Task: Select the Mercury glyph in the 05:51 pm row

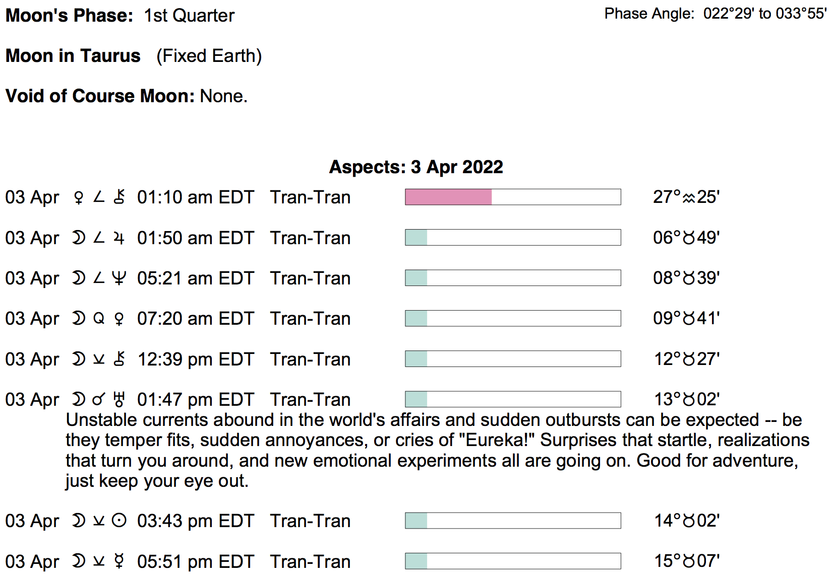Action: [119, 561]
